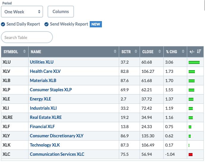Toggle Send Weekly Report checkbox

(46, 24)
